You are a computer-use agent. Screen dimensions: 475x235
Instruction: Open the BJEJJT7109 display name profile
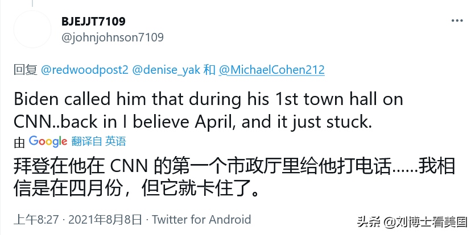[x=93, y=22]
